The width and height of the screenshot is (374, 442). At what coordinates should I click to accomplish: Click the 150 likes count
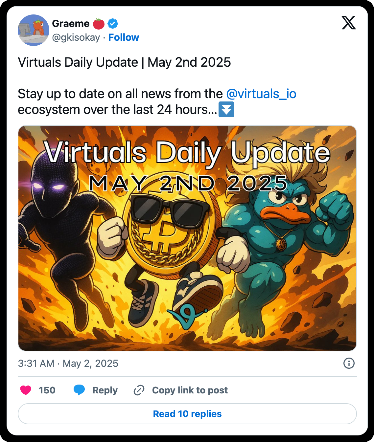pos(47,390)
